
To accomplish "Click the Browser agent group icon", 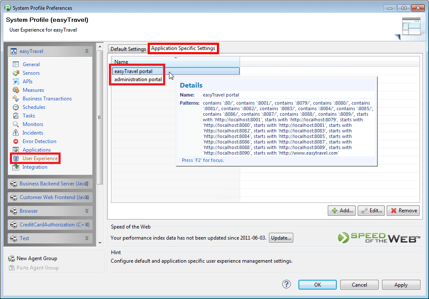I will coord(13,211).
